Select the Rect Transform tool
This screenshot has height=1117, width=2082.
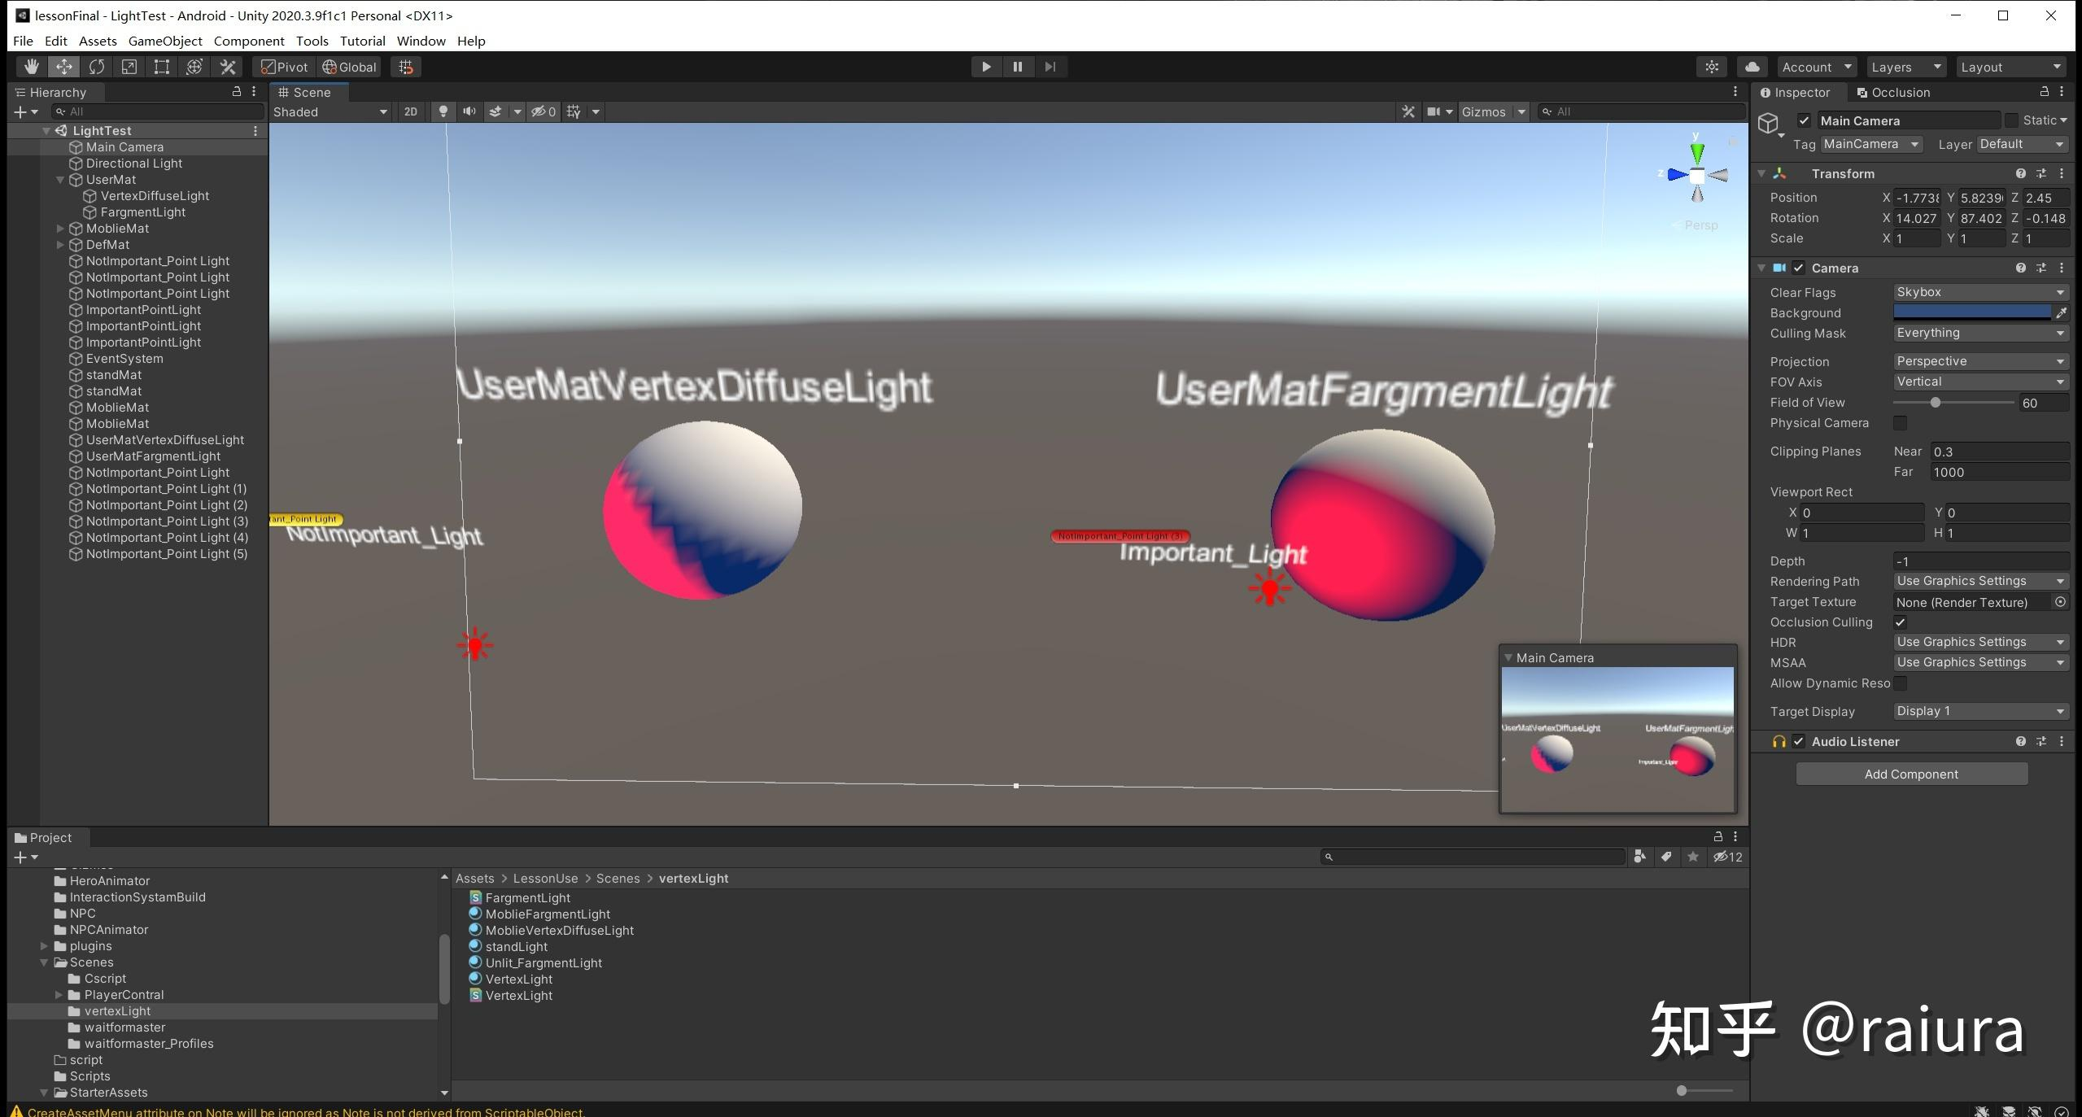[x=162, y=67]
